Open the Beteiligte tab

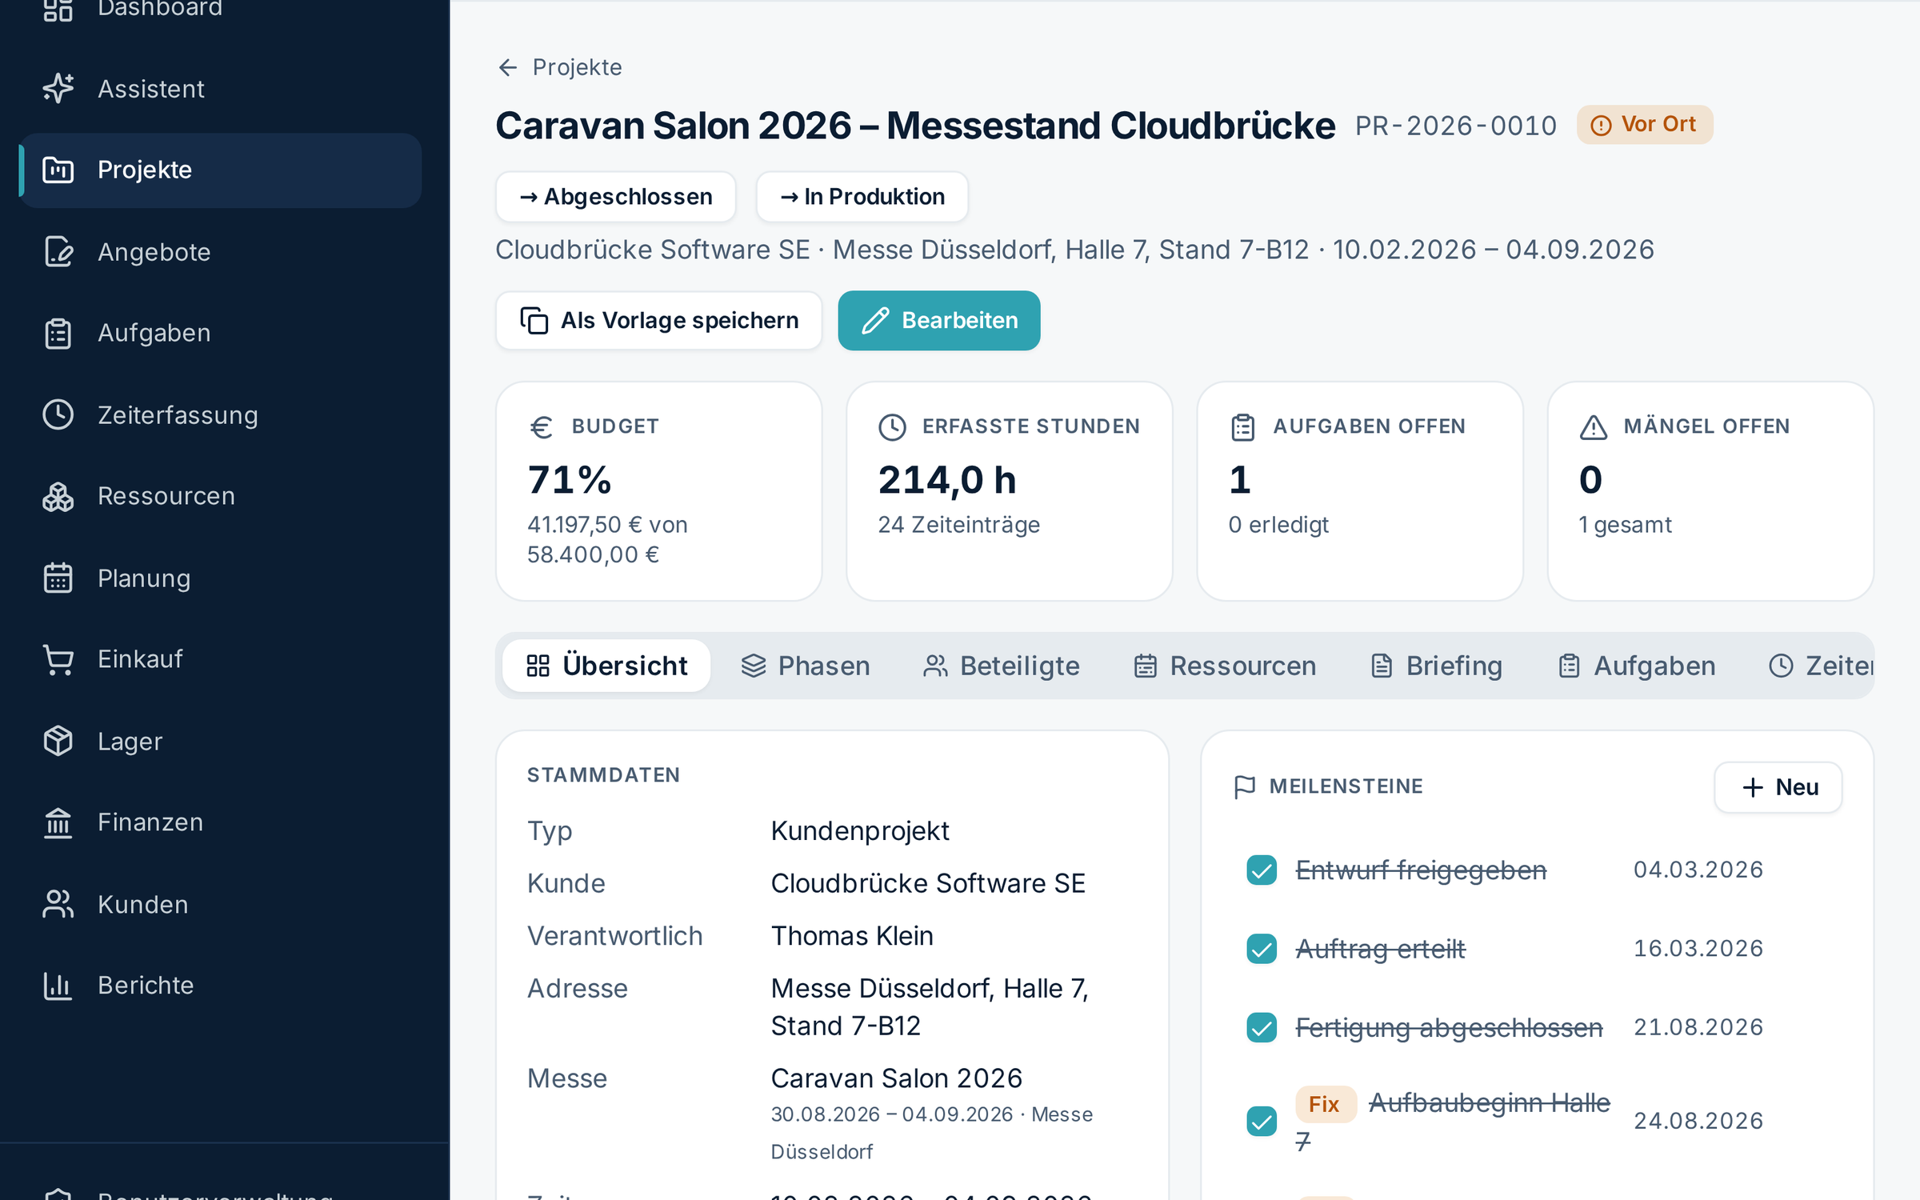1001,666
